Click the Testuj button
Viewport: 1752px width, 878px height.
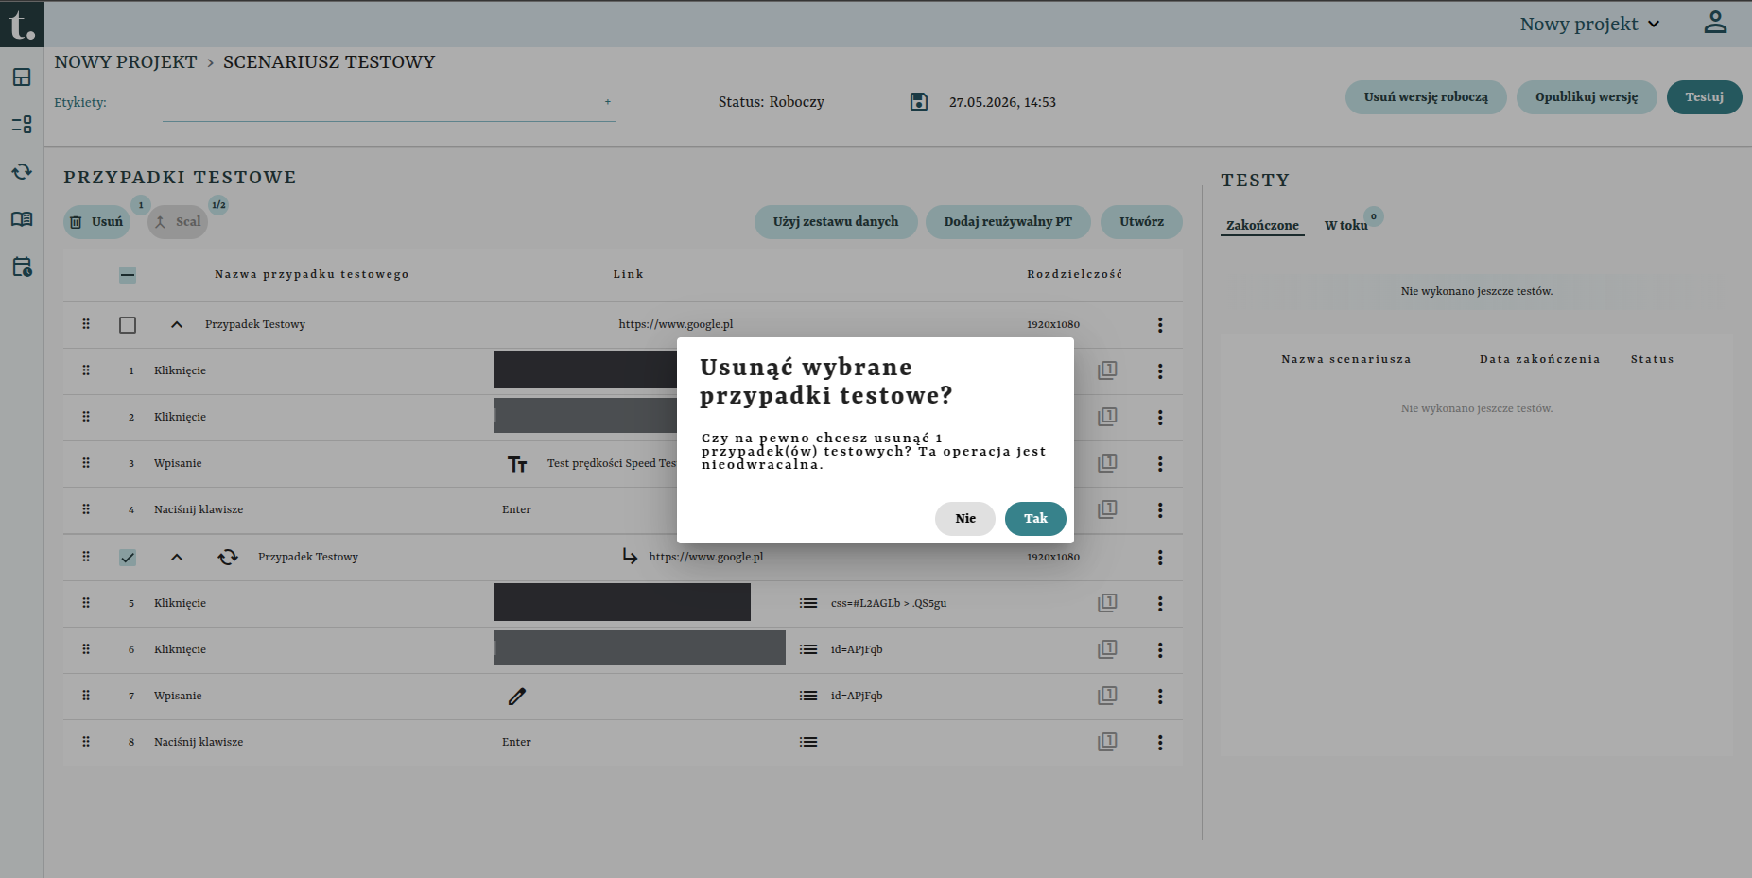[1704, 97]
